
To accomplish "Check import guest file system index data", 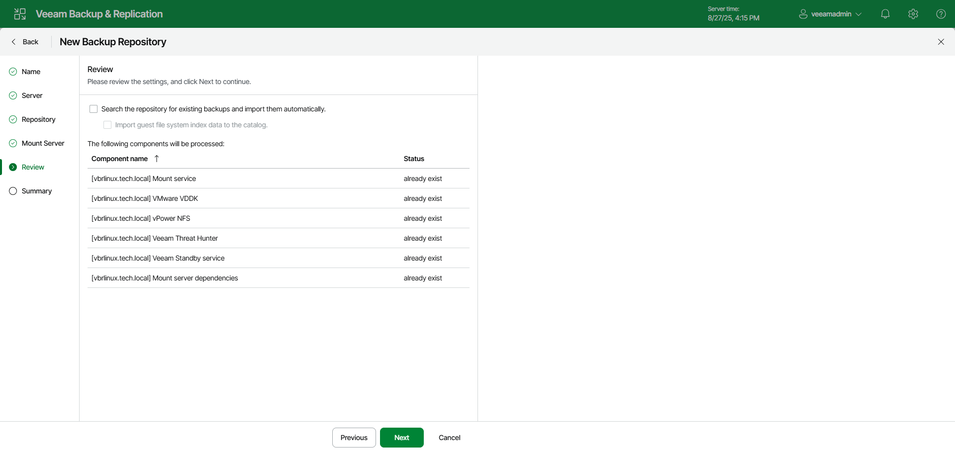I will point(107,125).
